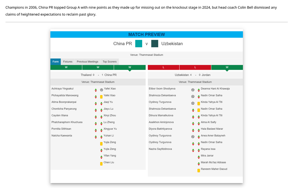Click the substitution icon beside Mira Jarrar
Screen dimensions: 292x188
pos(199,157)
